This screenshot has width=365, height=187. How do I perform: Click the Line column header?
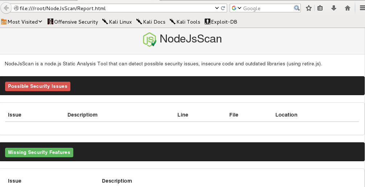183,115
